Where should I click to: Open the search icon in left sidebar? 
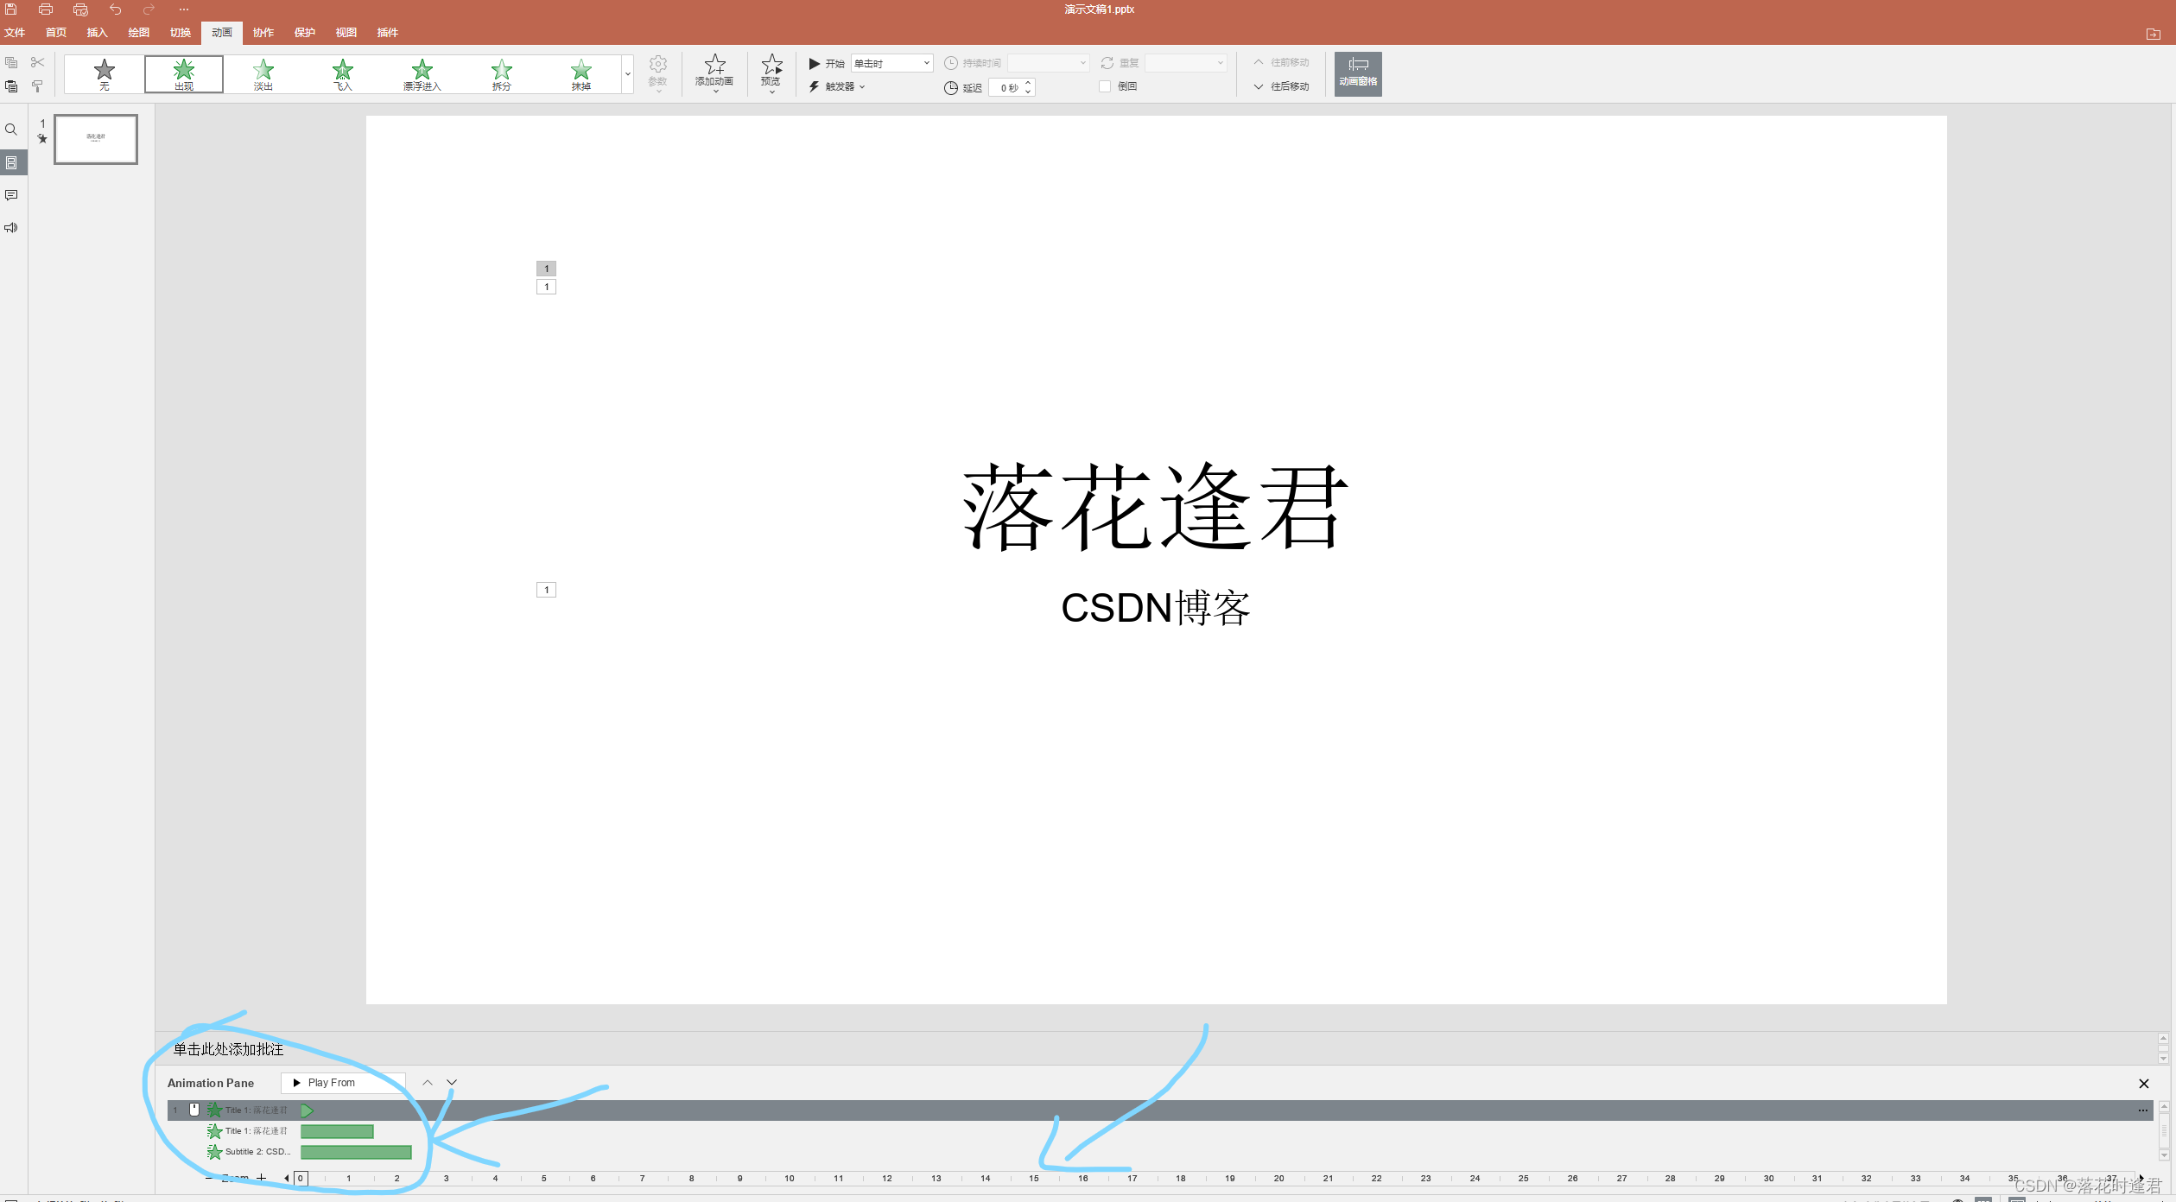point(11,130)
